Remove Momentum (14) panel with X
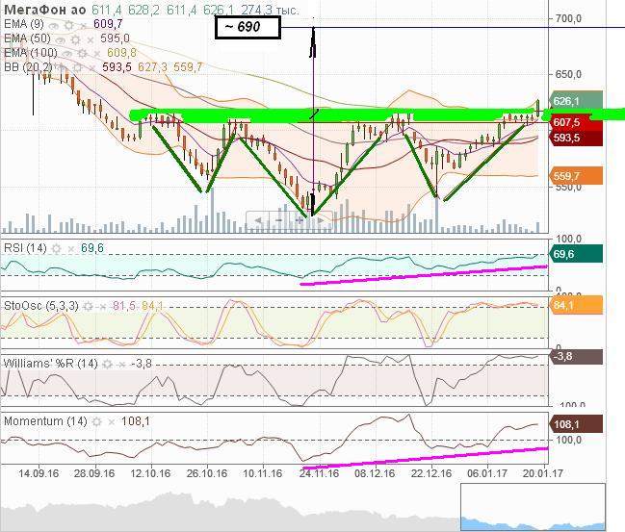 (x=111, y=422)
